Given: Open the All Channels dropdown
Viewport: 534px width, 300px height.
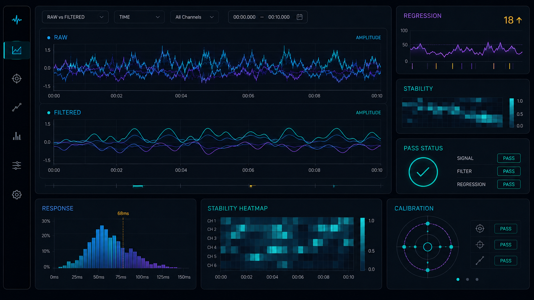Looking at the screenshot, I should (x=195, y=17).
